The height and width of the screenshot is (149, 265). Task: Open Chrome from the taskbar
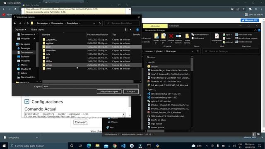tap(115, 146)
